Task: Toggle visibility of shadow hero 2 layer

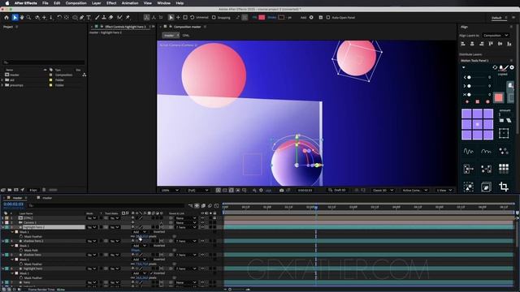Action: 202,241
